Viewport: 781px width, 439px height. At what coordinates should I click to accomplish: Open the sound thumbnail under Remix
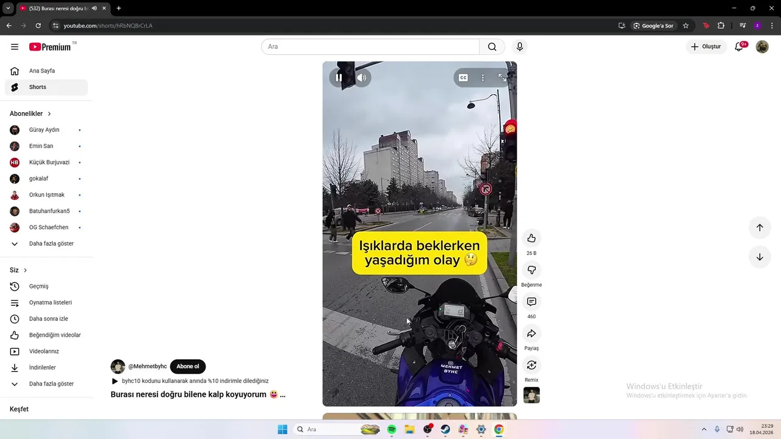point(531,395)
